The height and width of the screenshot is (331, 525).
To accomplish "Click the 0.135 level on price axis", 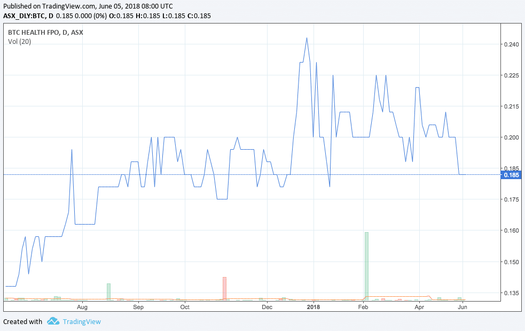I will [x=511, y=293].
